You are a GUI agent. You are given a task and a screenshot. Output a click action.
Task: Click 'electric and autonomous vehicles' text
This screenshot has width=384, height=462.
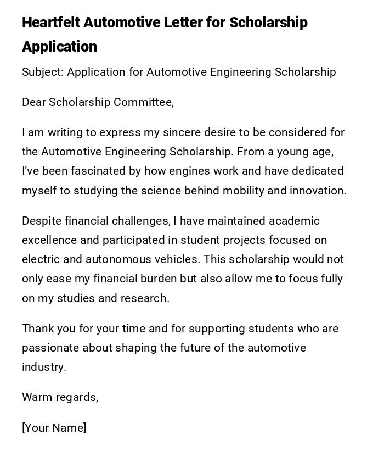109,259
